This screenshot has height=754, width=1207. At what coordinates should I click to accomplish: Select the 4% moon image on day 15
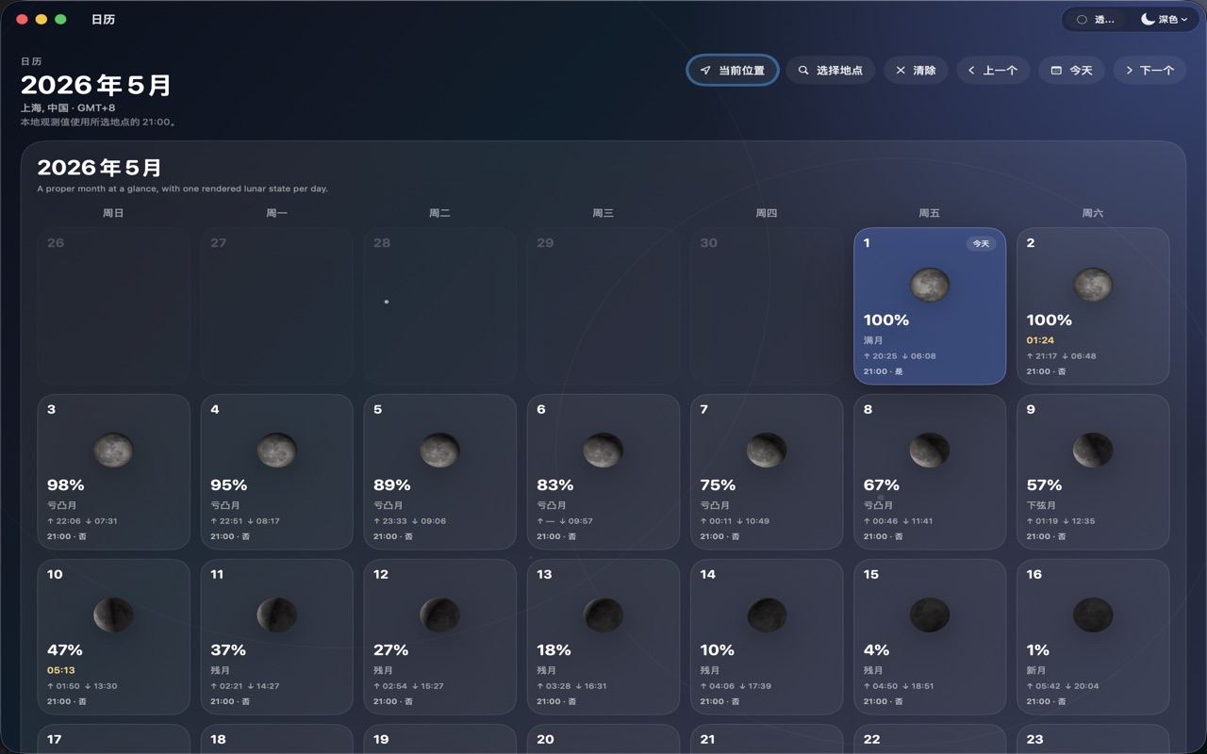pos(930,615)
